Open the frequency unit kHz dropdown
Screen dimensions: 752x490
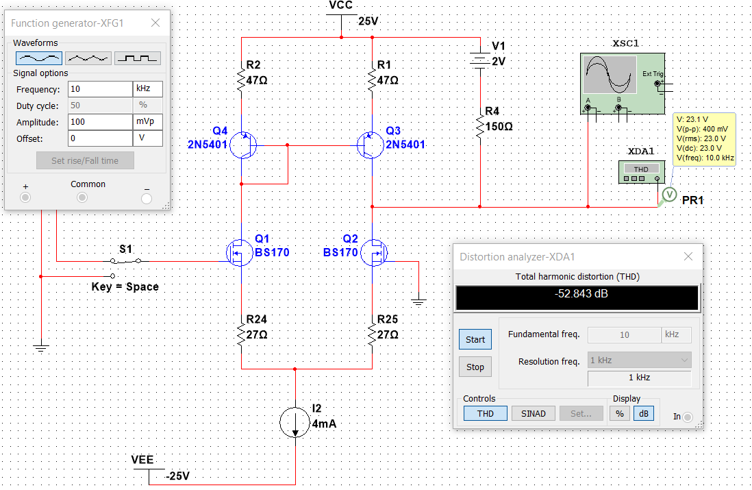point(148,89)
